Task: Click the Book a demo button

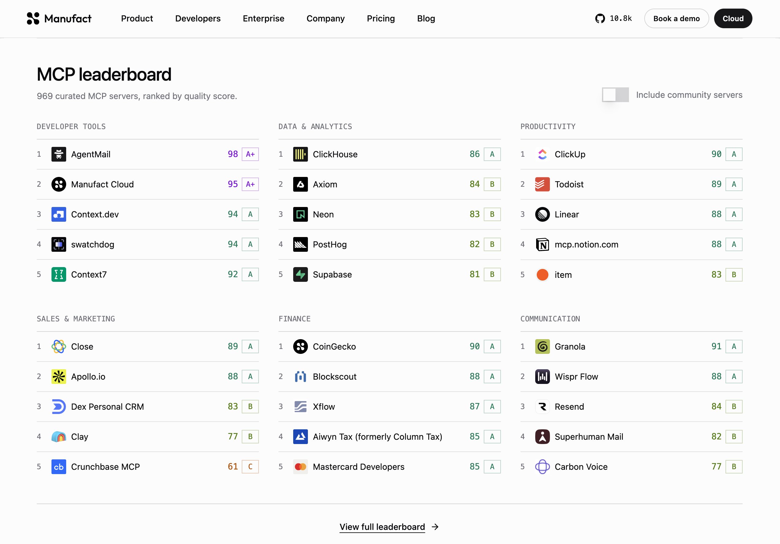Action: point(676,18)
